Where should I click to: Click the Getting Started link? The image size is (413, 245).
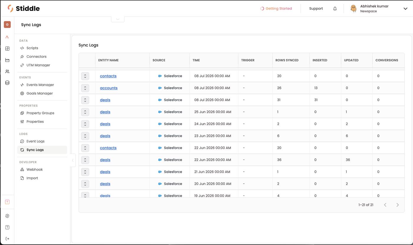click(x=276, y=9)
